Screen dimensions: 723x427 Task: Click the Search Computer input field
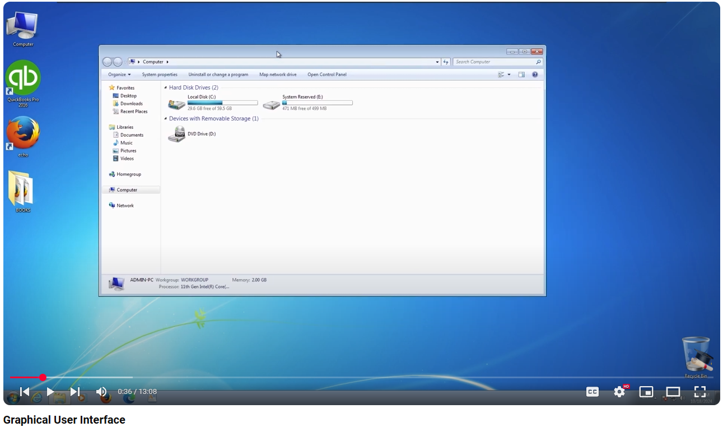493,62
